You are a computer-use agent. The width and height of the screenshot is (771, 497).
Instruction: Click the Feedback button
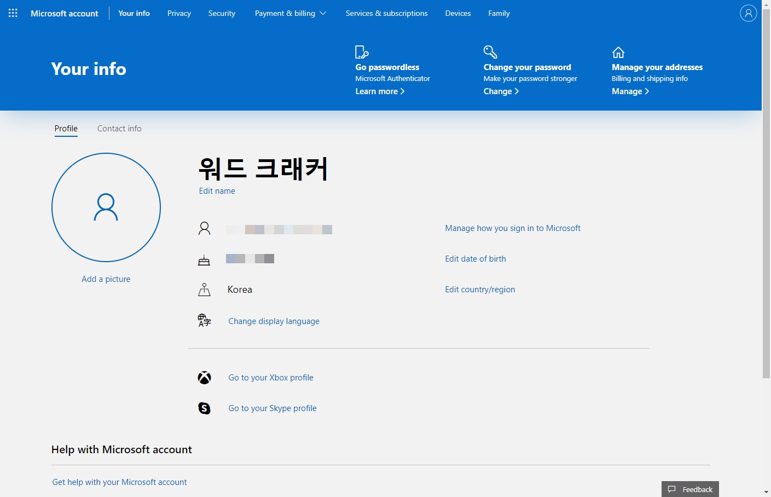(x=689, y=489)
